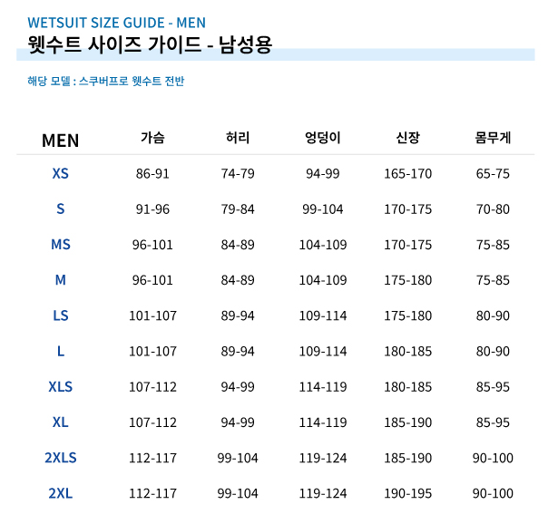Click the 엉덩이 hip column header

(x=323, y=138)
